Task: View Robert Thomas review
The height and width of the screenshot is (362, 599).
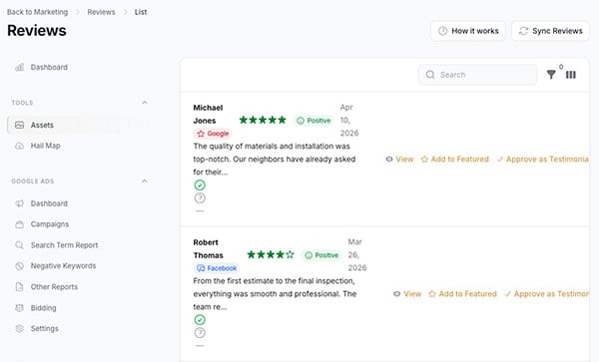Action: (x=407, y=294)
